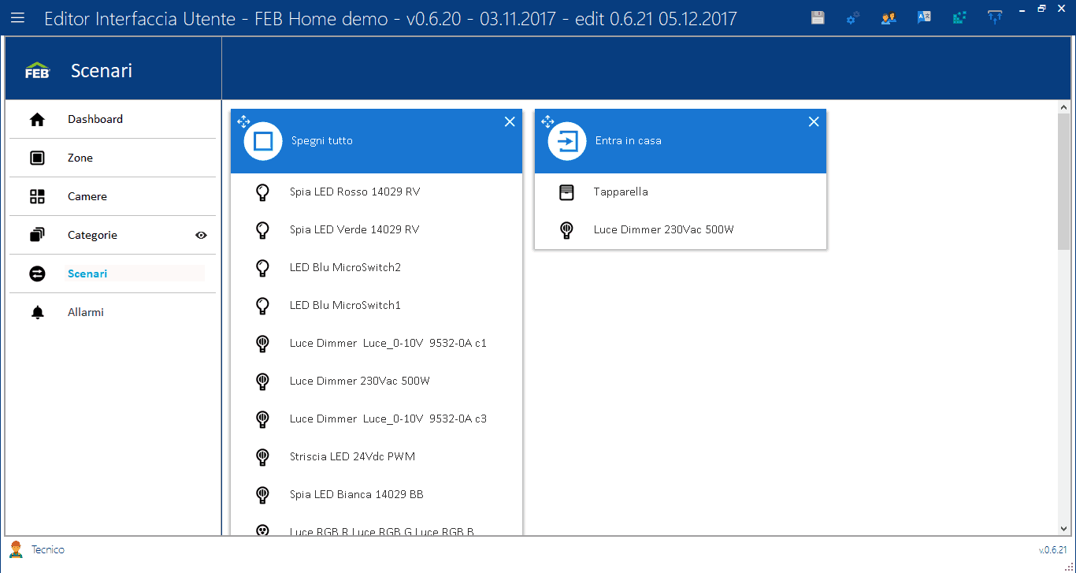Click the Entra in casa card title
The image size is (1076, 573).
tap(629, 141)
